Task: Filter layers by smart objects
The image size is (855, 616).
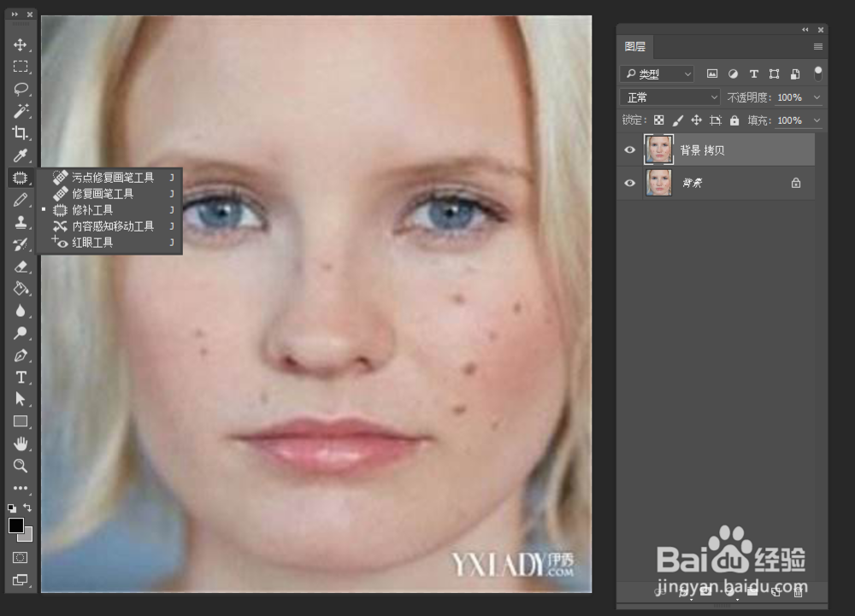Action: [795, 73]
